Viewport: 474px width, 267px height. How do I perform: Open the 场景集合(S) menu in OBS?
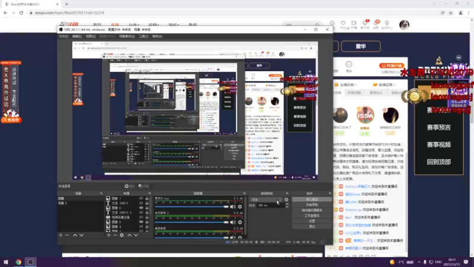[127, 36]
